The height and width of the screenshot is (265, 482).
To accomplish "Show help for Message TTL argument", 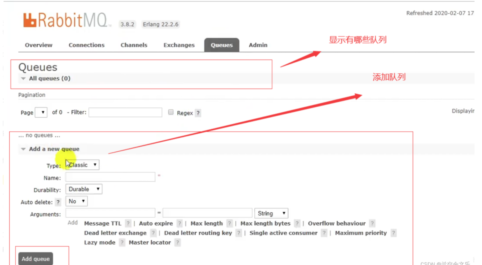I will (x=128, y=223).
